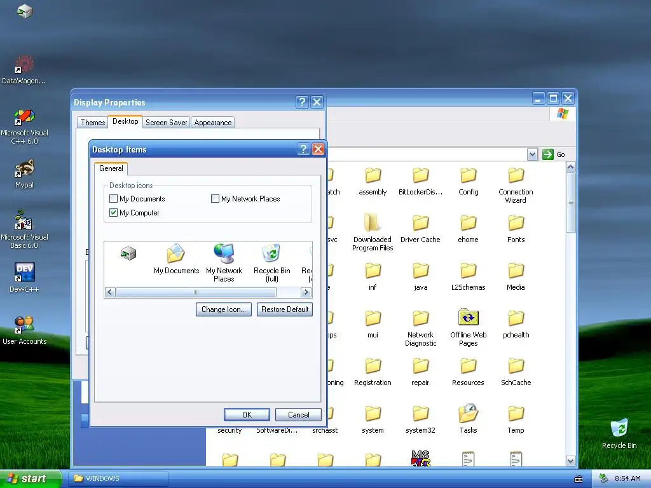Image resolution: width=651 pixels, height=488 pixels.
Task: Select the Network Diagnostic folder
Action: (x=421, y=328)
